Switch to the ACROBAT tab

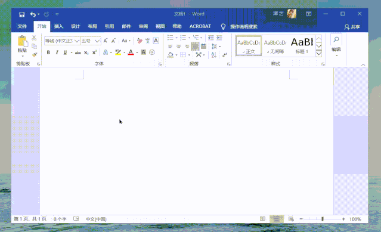coord(200,26)
